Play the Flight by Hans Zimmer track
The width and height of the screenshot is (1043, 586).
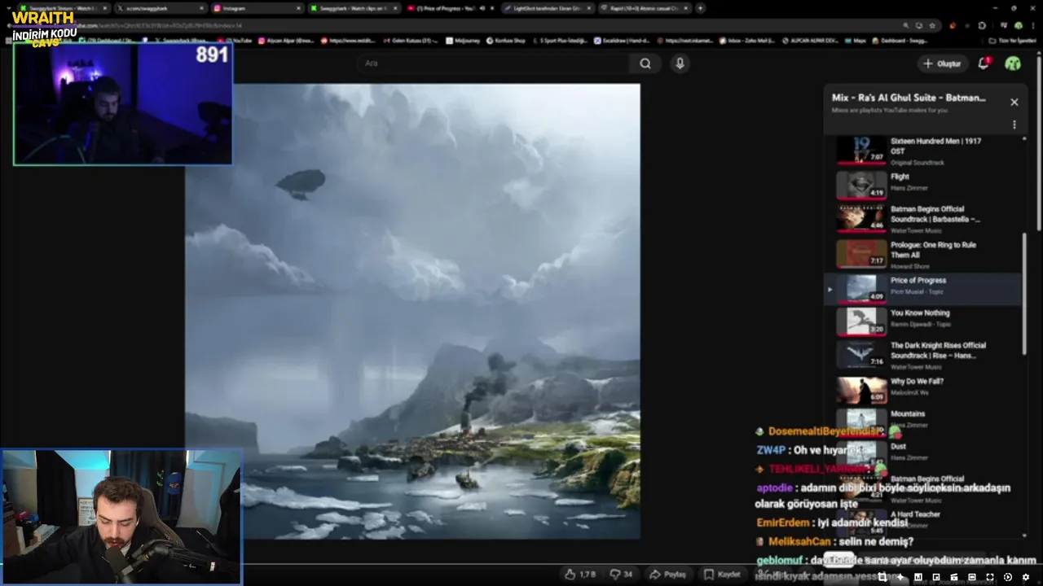(x=923, y=185)
